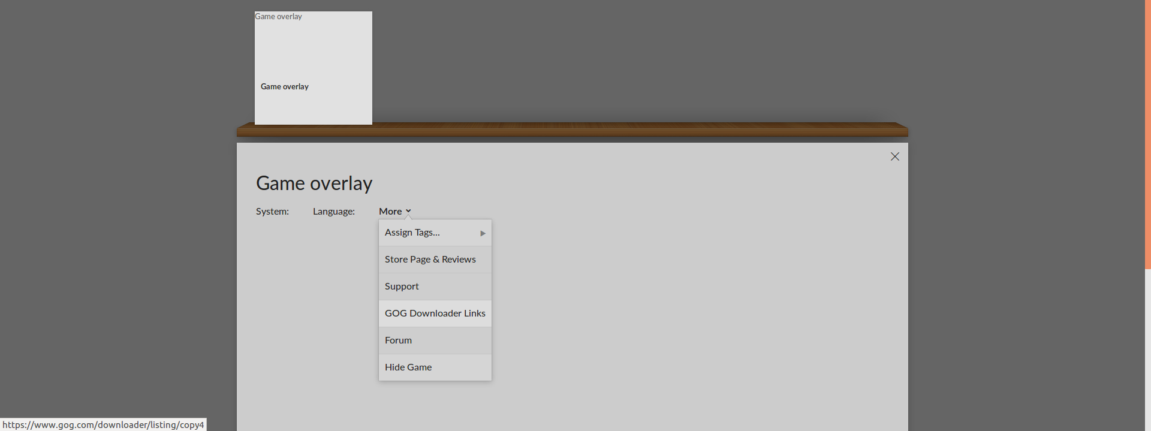
Task: Open the Forum menu entry
Action: pyautogui.click(x=435, y=340)
